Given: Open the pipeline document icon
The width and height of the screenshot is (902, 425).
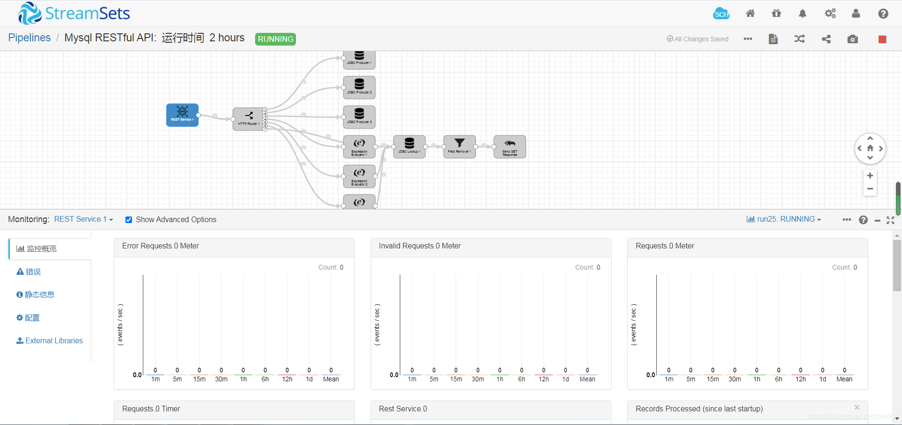Looking at the screenshot, I should point(773,39).
